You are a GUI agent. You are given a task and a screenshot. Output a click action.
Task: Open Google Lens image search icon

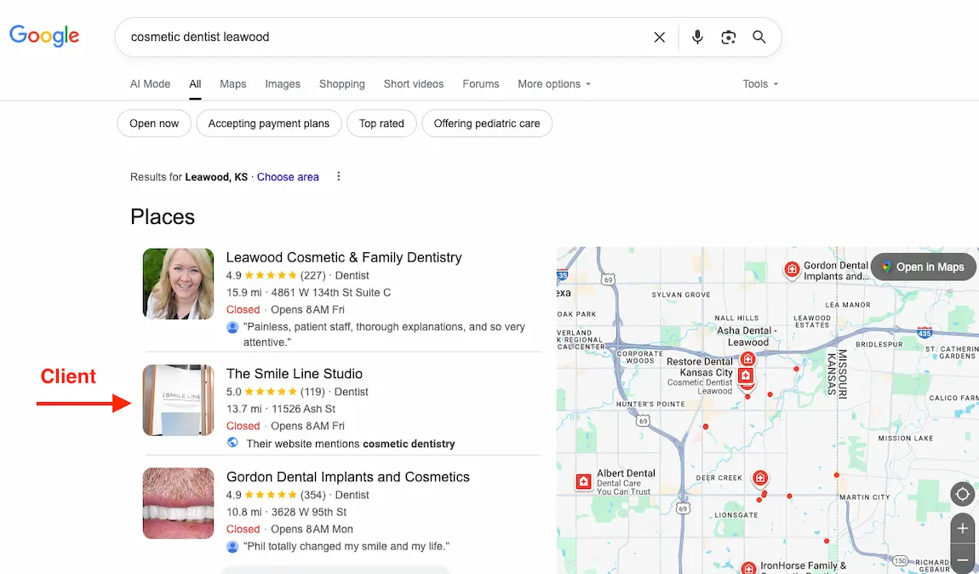728,37
